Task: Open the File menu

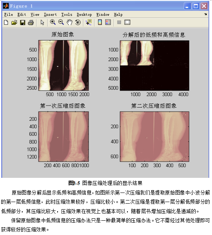Action: point(9,15)
